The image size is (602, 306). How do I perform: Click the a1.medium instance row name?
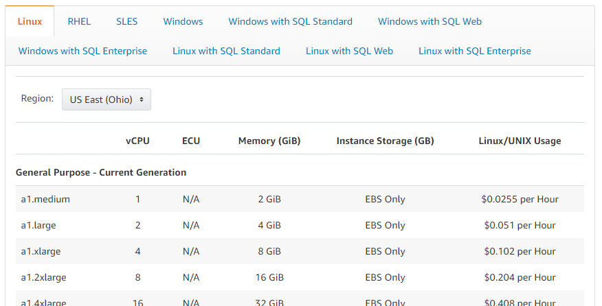click(x=45, y=199)
